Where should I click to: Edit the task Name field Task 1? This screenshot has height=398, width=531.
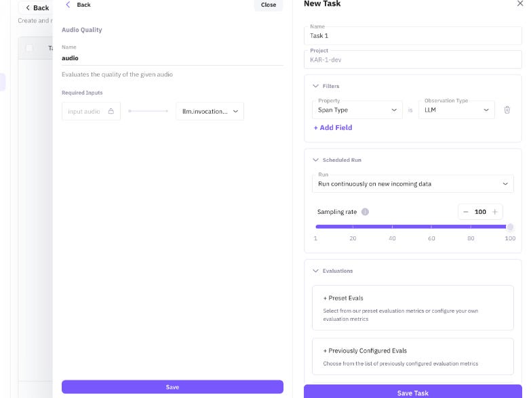[413, 35]
